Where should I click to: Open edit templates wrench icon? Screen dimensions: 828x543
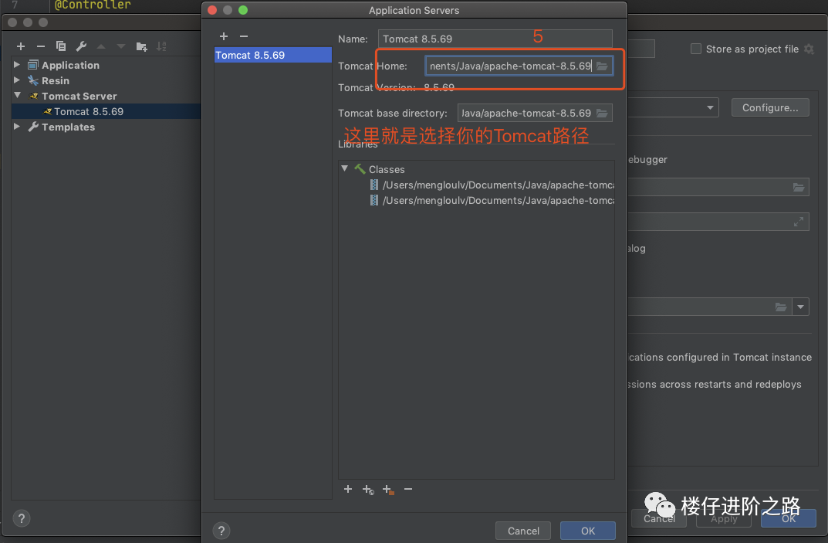click(81, 46)
